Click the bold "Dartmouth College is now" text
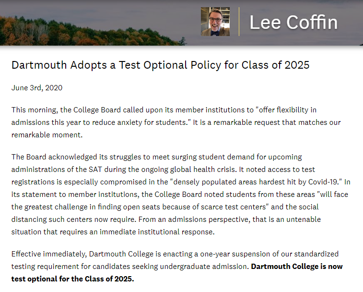This screenshot has width=363, height=292. click(297, 266)
